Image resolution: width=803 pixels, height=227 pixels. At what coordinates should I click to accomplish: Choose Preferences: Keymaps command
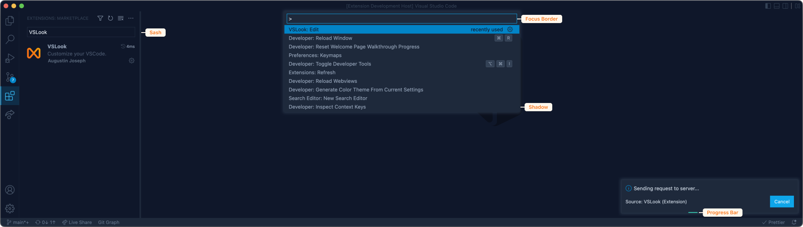401,56
